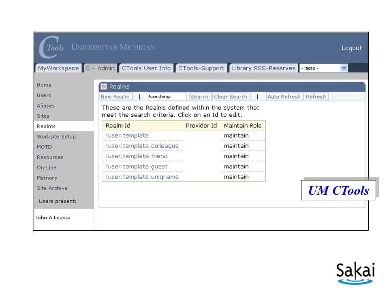Click the CTools logo in the header
Image resolution: width=389 pixels, height=292 pixels.
(51, 47)
